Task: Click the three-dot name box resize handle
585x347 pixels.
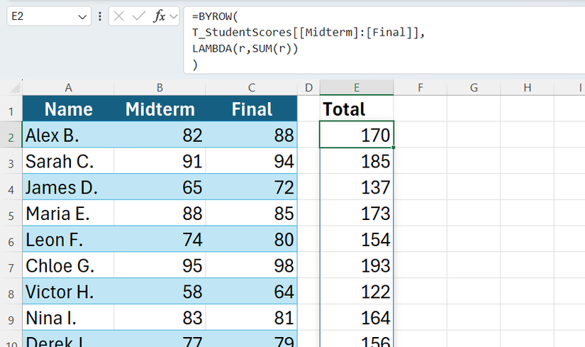Action: coord(100,16)
